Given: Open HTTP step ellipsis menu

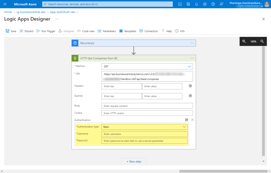Looking at the screenshot, I should click(192, 58).
